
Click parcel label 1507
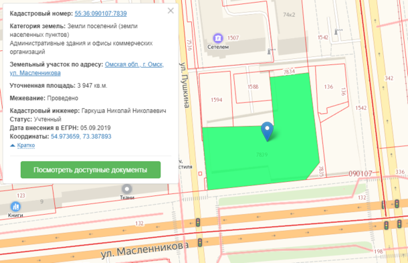pyautogui.click(x=233, y=38)
